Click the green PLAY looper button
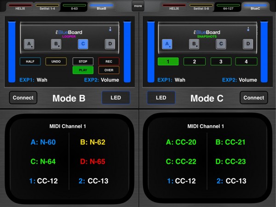This screenshot has width=276, height=207. pyautogui.click(x=83, y=70)
